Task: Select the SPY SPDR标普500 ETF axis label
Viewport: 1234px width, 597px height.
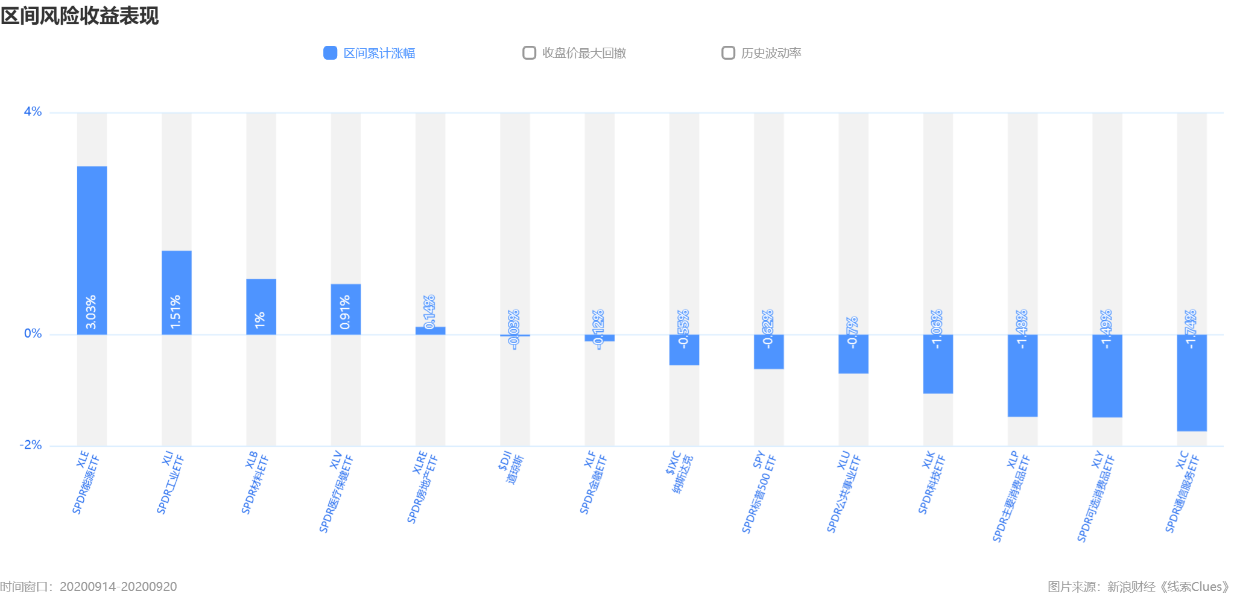Action: click(759, 492)
